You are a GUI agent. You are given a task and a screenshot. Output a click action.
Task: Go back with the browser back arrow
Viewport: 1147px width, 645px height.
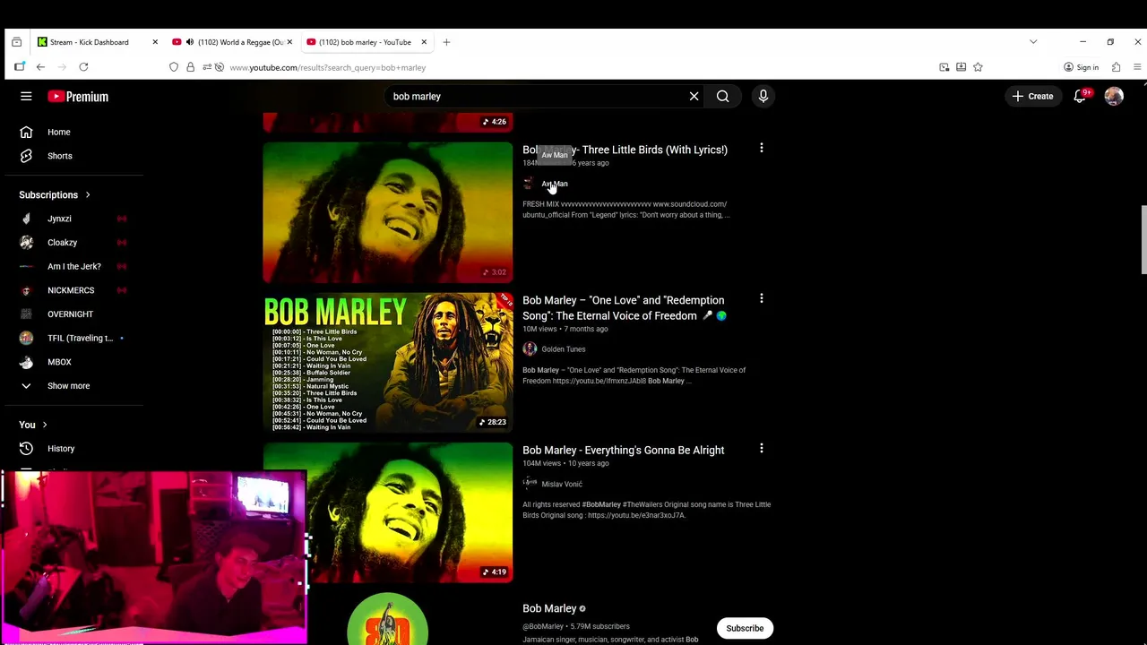point(40,67)
